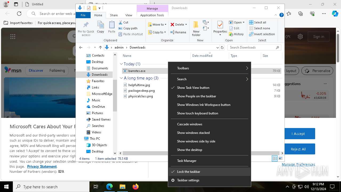Click the Cut scissors icon
Screen dimensions: 341x192
coord(120,22)
